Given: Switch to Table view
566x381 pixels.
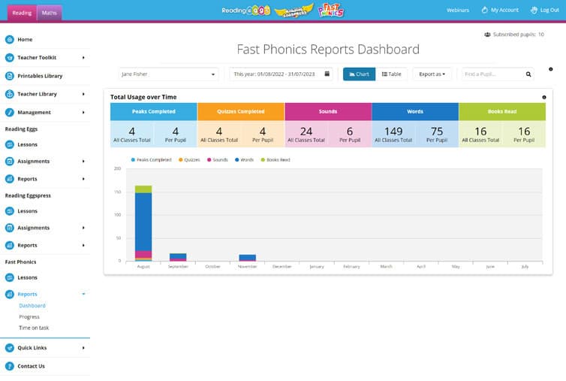Looking at the screenshot, I should tap(392, 74).
